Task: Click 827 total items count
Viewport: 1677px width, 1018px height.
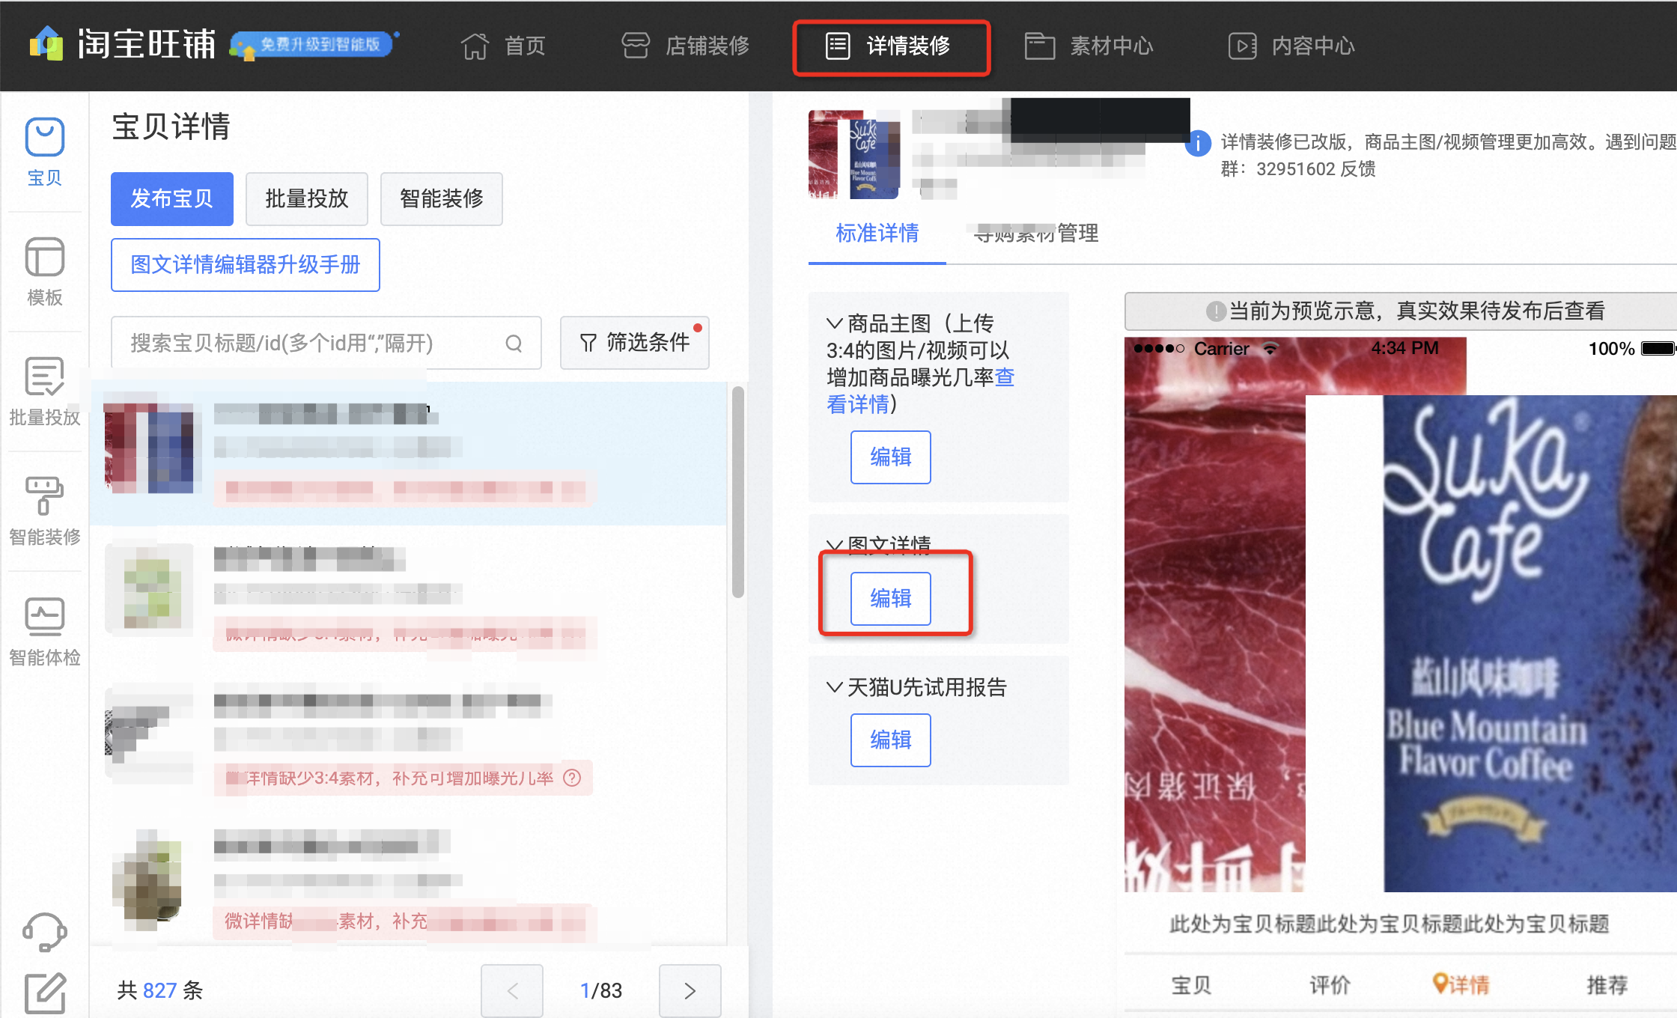Action: click(x=159, y=990)
